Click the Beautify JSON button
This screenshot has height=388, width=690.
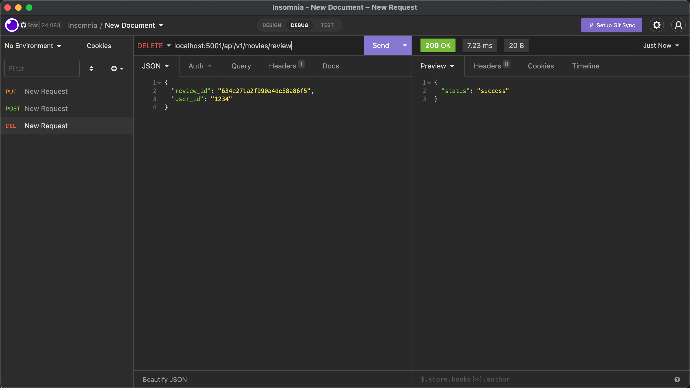tap(164, 379)
